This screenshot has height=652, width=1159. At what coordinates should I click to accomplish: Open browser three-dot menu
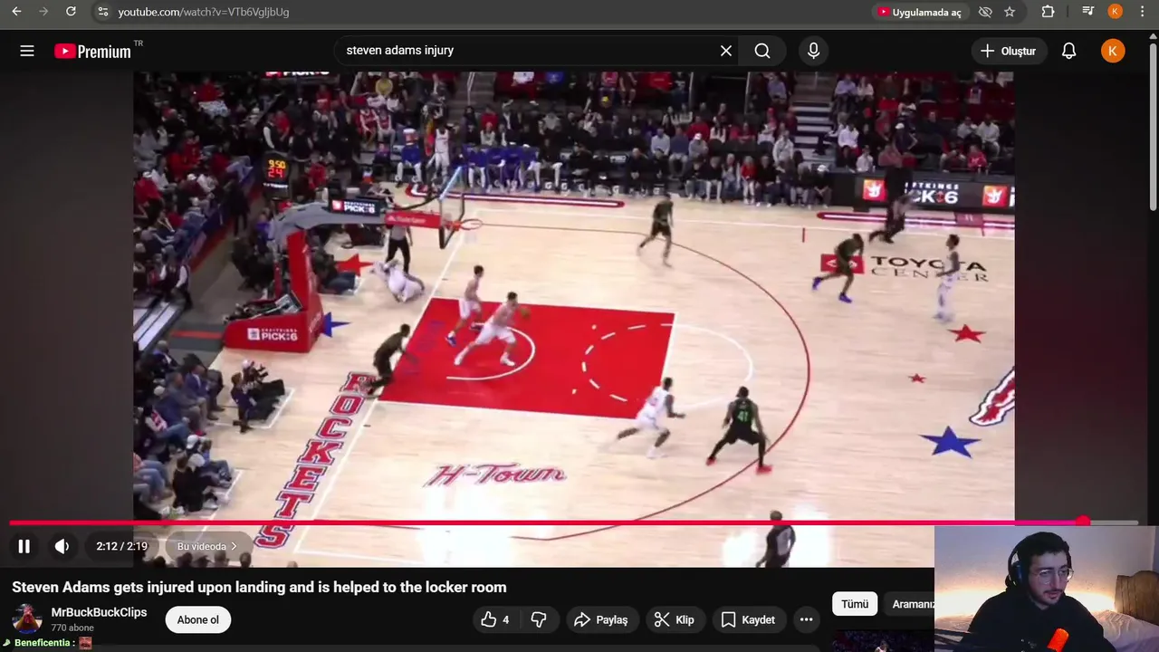point(1143,12)
